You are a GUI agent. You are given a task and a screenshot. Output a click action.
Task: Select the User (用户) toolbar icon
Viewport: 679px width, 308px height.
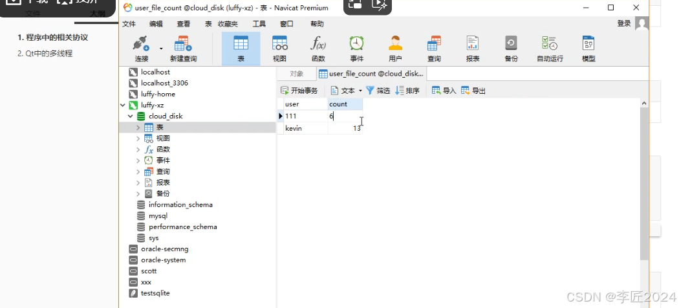coord(395,49)
